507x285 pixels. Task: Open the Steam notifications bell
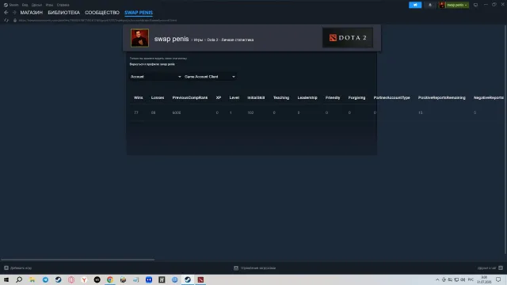click(x=429, y=5)
